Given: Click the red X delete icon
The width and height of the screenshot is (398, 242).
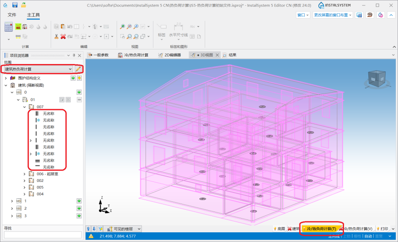Looking at the screenshot, I should point(63,36).
